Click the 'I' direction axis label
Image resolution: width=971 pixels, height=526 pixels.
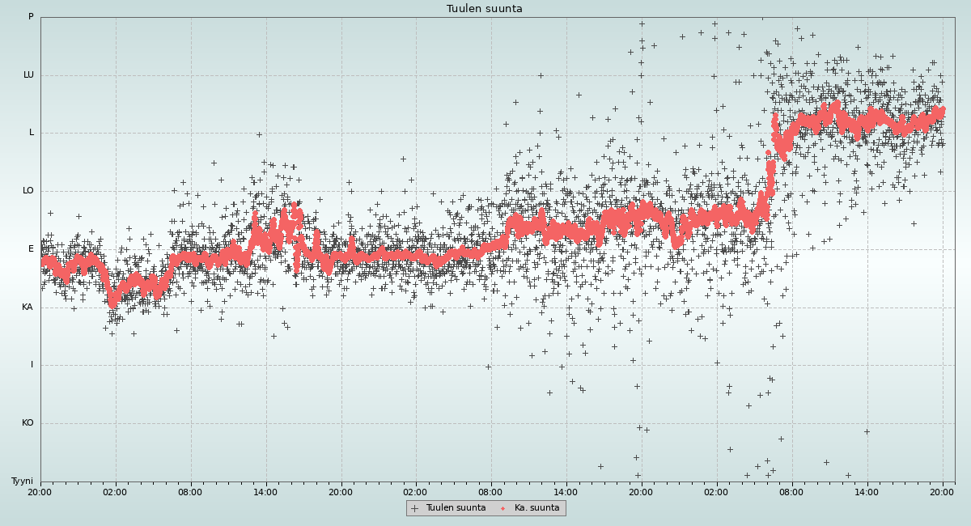tap(32, 365)
